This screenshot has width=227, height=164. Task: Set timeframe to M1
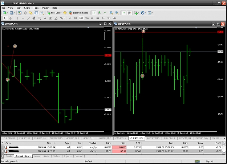(x=70, y=18)
